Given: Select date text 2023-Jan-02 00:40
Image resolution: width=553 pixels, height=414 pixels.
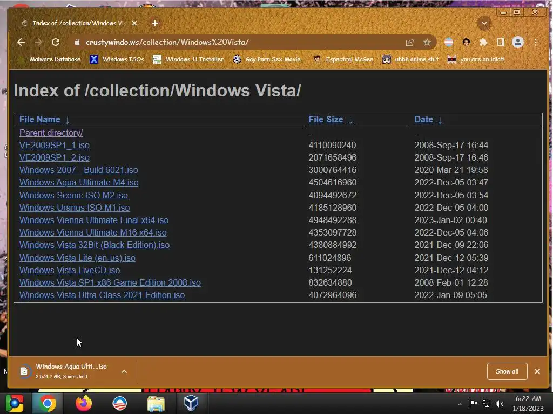Looking at the screenshot, I should pos(450,220).
